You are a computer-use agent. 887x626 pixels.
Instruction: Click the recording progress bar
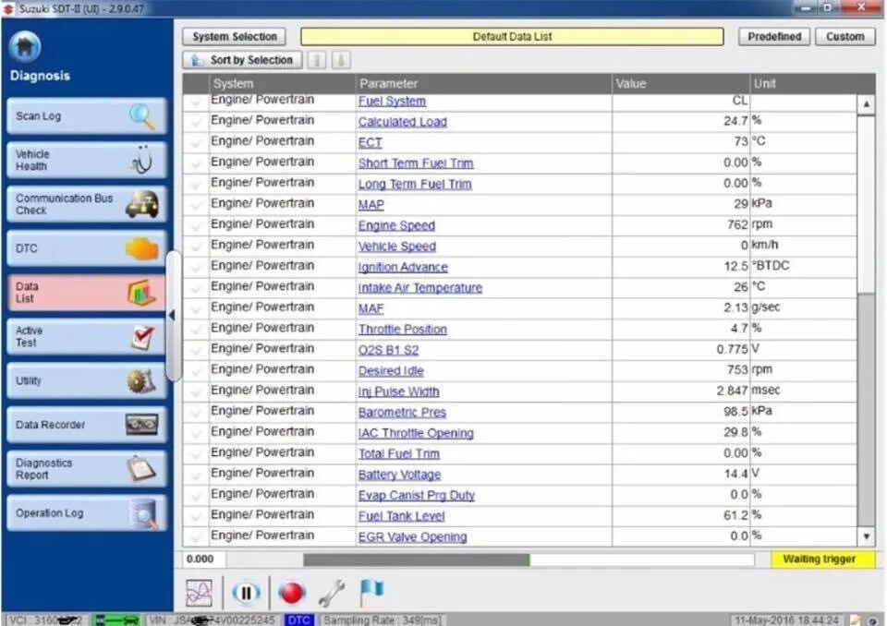[529, 560]
